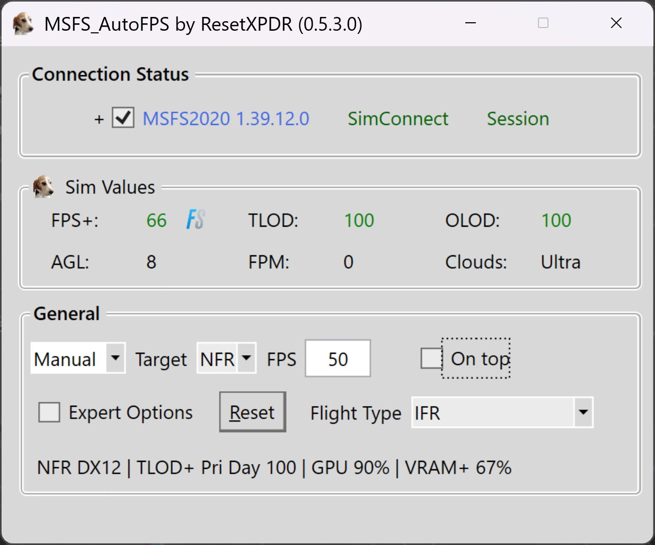655x545 pixels.
Task: Uncheck the MSFS2020 1.39.12.0 checkbox
Action: 123,118
